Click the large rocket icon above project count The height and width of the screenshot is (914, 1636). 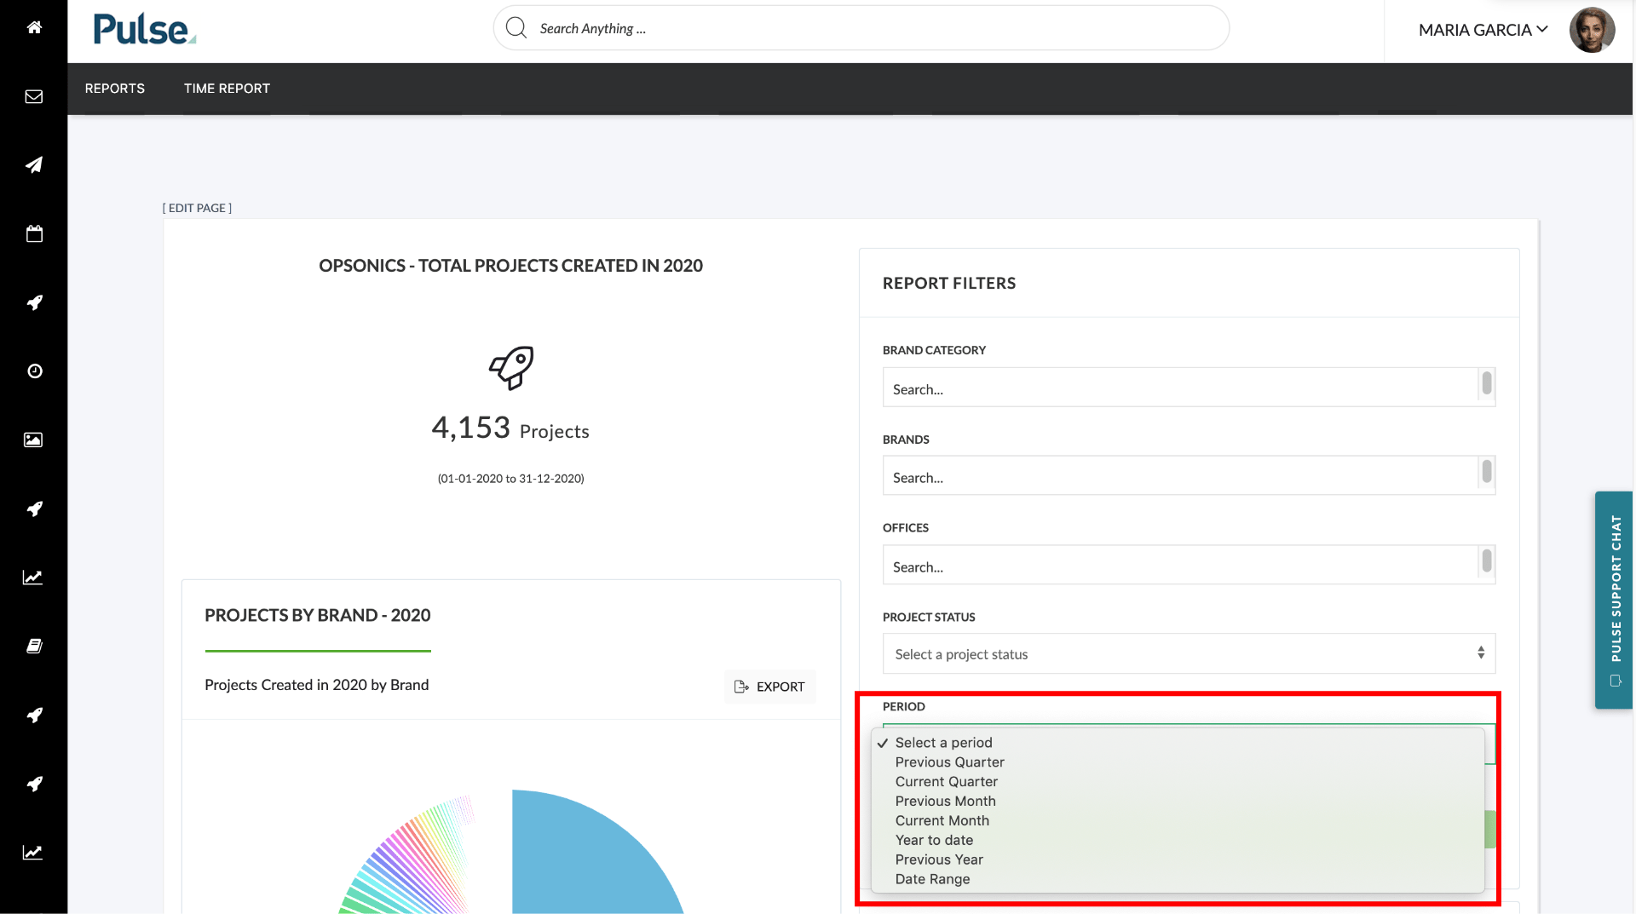[511, 368]
